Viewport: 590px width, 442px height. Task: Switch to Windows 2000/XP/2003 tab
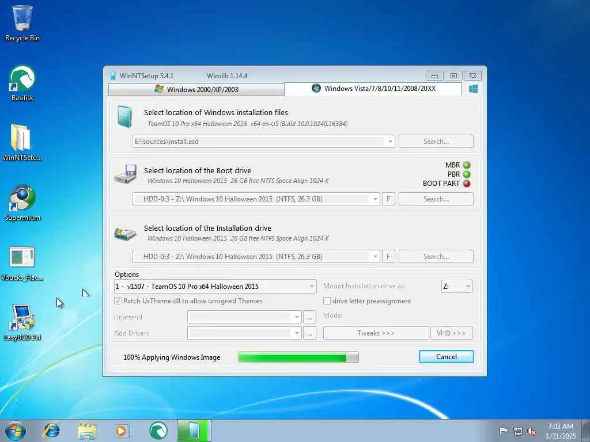pyautogui.click(x=196, y=89)
